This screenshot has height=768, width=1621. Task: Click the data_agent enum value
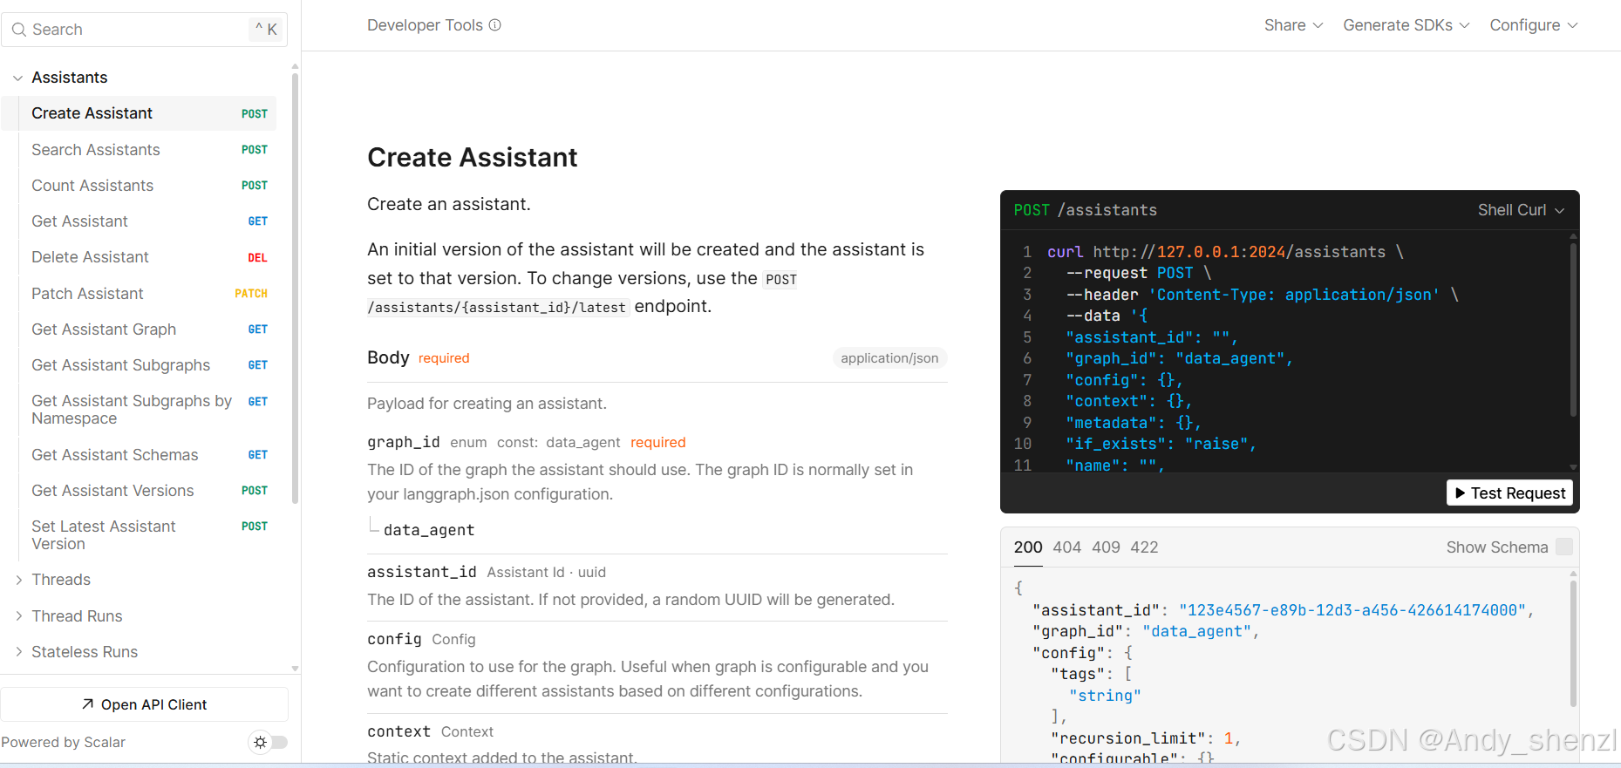pyautogui.click(x=429, y=530)
